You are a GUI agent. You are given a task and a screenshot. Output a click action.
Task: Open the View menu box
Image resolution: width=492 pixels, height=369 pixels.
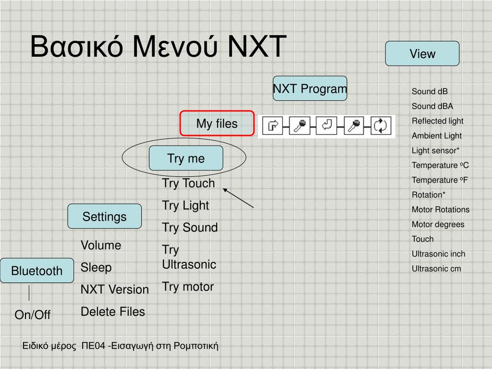pos(422,53)
